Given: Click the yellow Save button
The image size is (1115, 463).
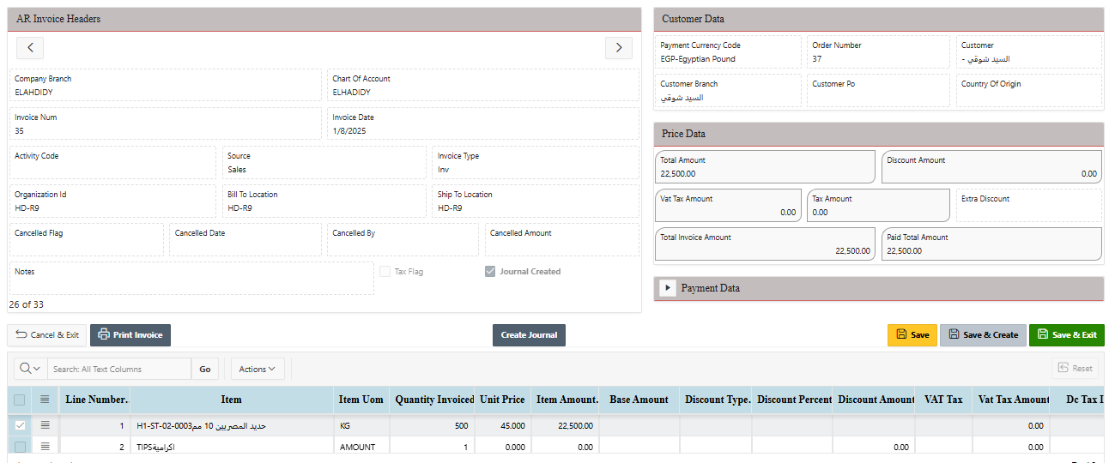Looking at the screenshot, I should [912, 335].
